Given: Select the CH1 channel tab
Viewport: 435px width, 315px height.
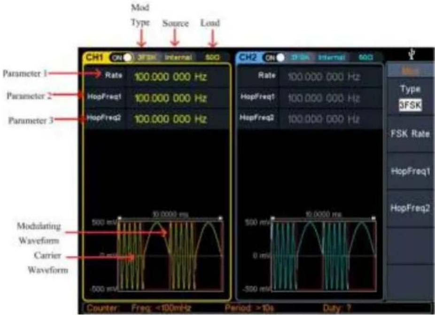Looking at the screenshot, I should [x=94, y=57].
